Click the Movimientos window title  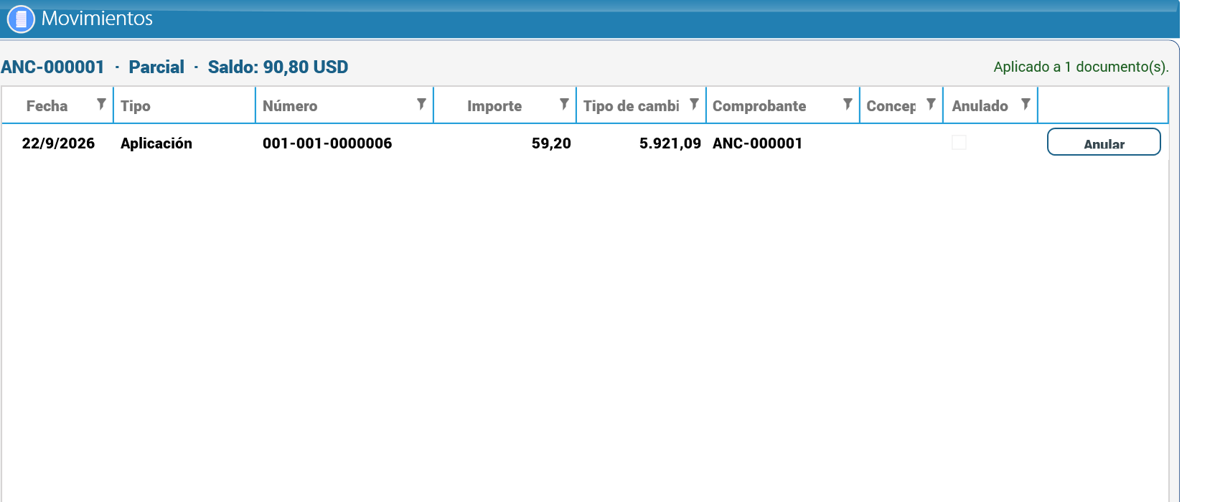click(97, 18)
